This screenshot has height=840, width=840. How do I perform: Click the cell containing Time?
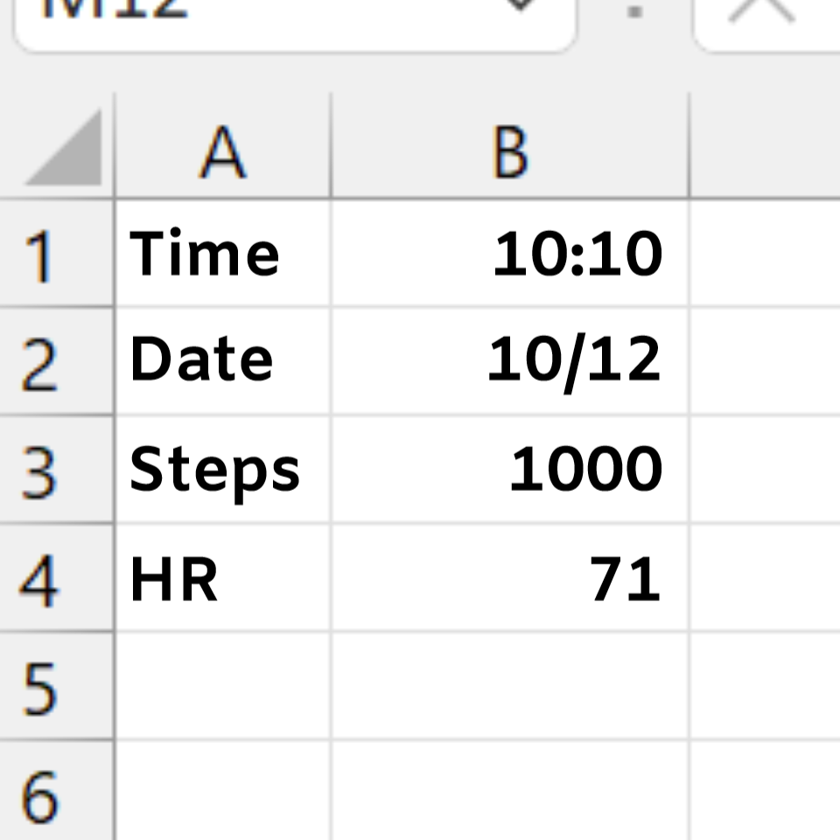pyautogui.click(x=223, y=254)
